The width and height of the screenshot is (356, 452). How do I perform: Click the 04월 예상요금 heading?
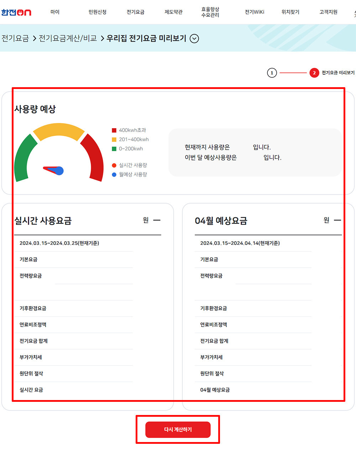[221, 221]
